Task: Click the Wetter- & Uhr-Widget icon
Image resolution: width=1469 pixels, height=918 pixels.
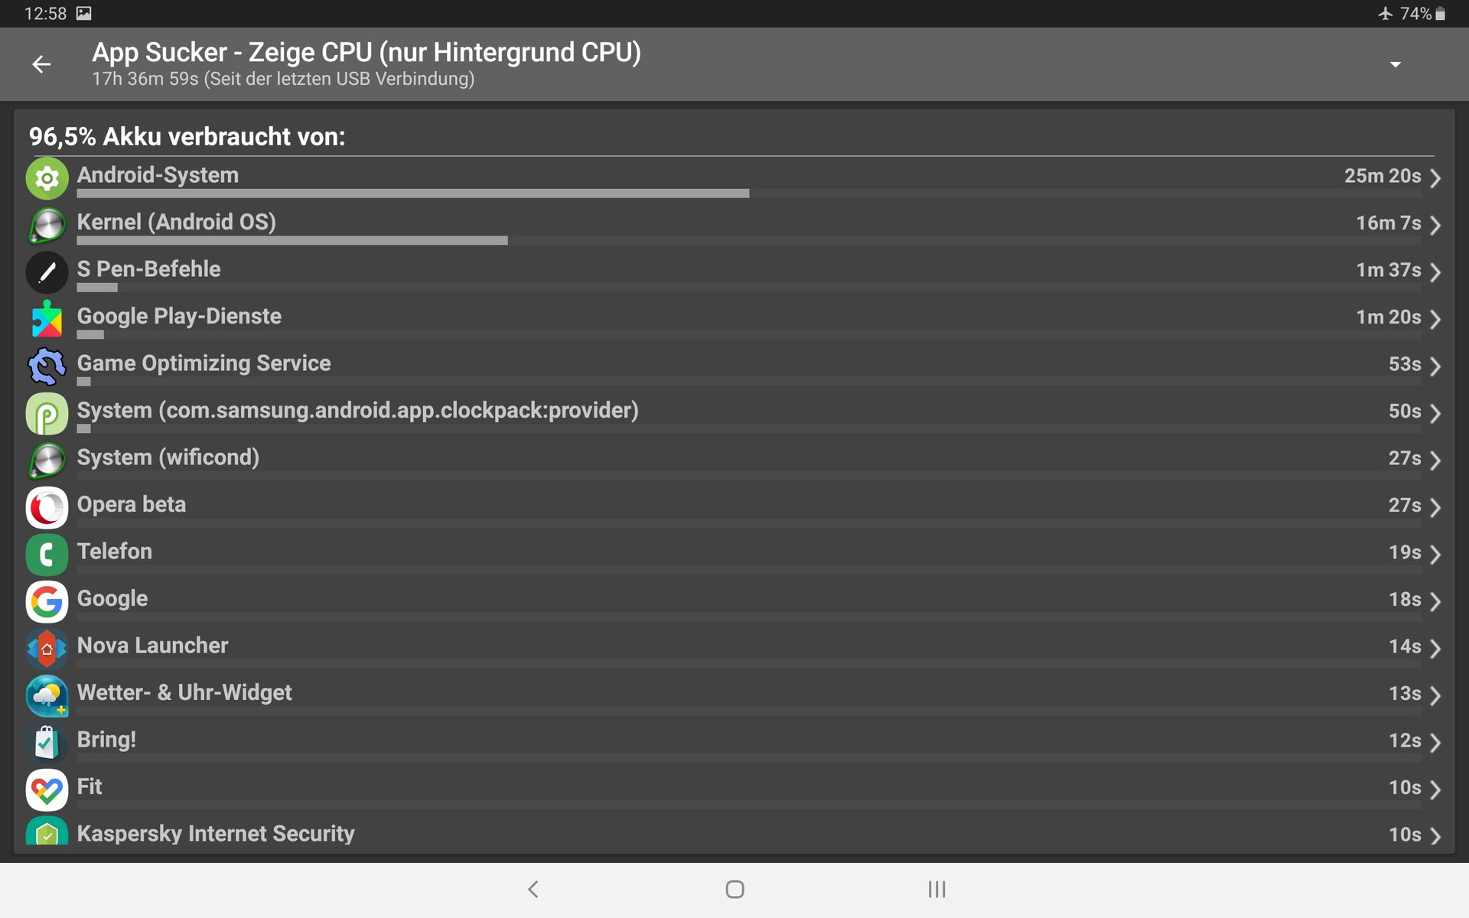Action: (47, 696)
